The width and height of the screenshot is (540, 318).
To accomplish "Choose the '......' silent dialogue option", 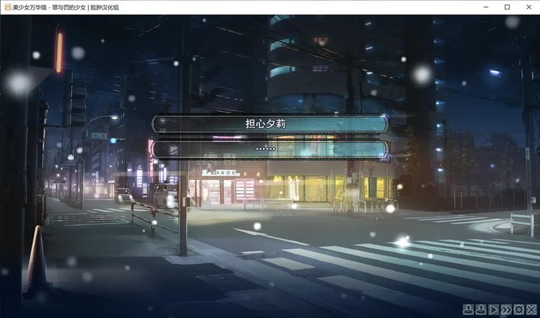I will [x=270, y=149].
